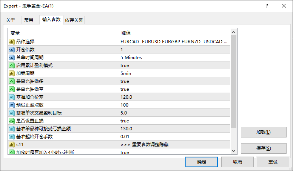Click the 取消 button
The height and width of the screenshot is (171, 293).
237,162
